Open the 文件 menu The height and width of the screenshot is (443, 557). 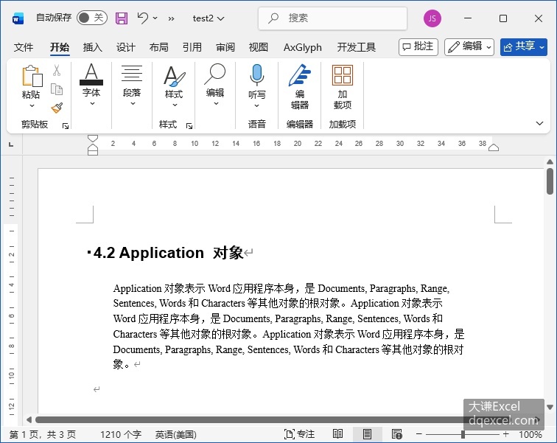[x=24, y=47]
